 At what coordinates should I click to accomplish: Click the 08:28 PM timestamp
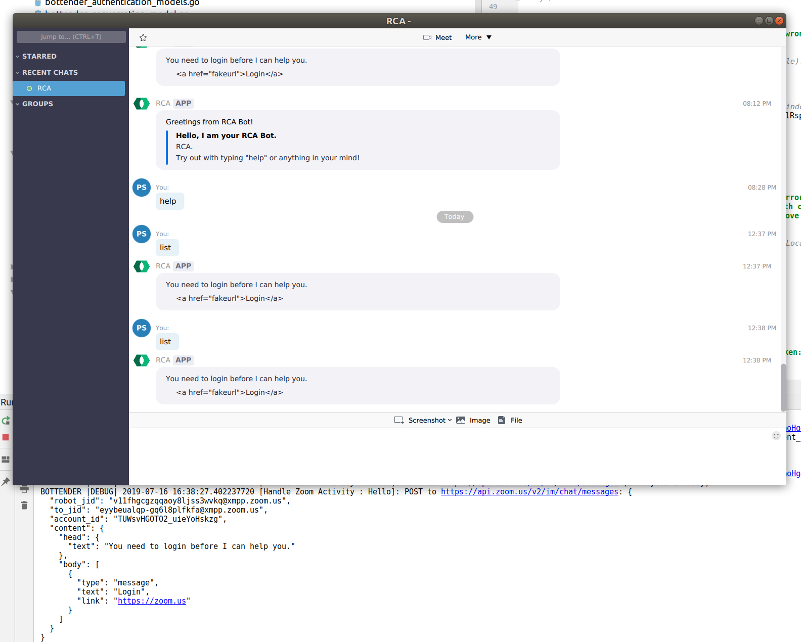(x=762, y=188)
